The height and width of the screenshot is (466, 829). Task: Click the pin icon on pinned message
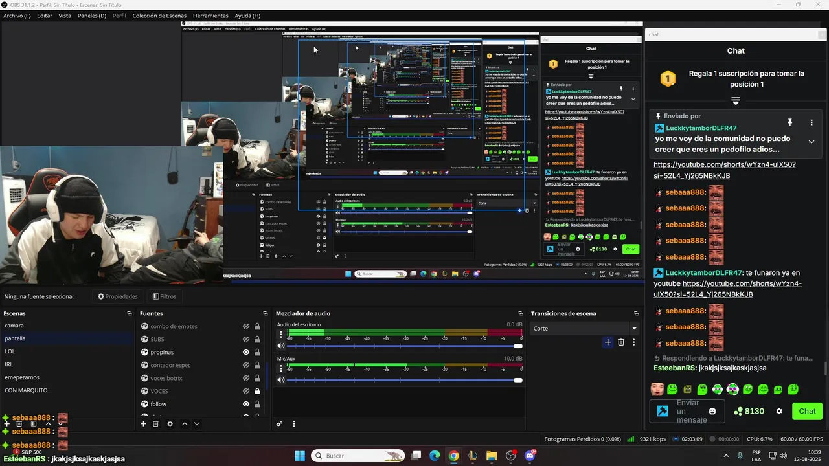(x=789, y=122)
